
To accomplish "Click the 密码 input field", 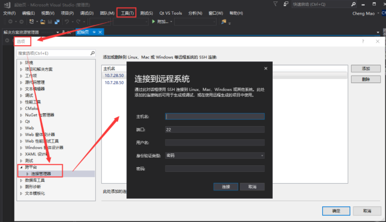I will click(x=215, y=169).
